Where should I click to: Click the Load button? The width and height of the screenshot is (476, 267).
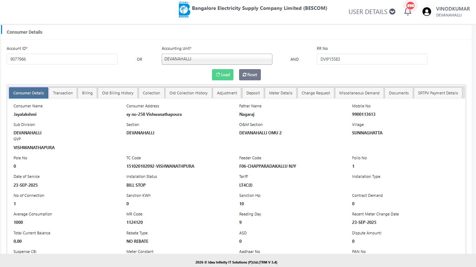[223, 75]
